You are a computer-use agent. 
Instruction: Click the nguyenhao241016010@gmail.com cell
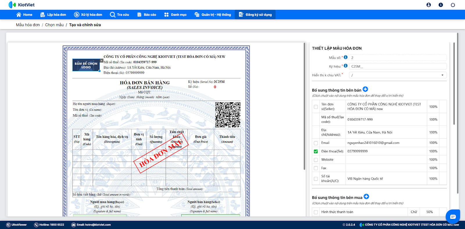(x=386, y=143)
